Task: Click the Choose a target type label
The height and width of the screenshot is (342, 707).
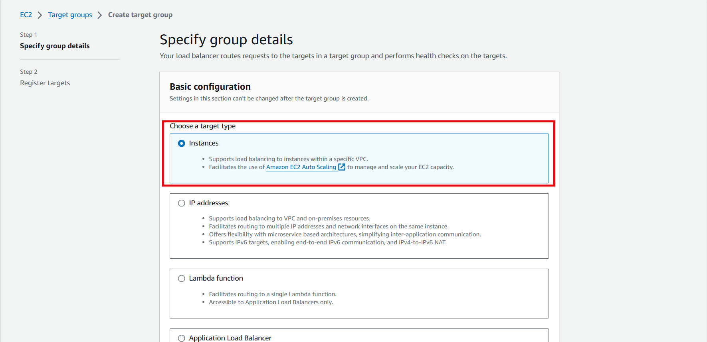Action: (x=202, y=126)
